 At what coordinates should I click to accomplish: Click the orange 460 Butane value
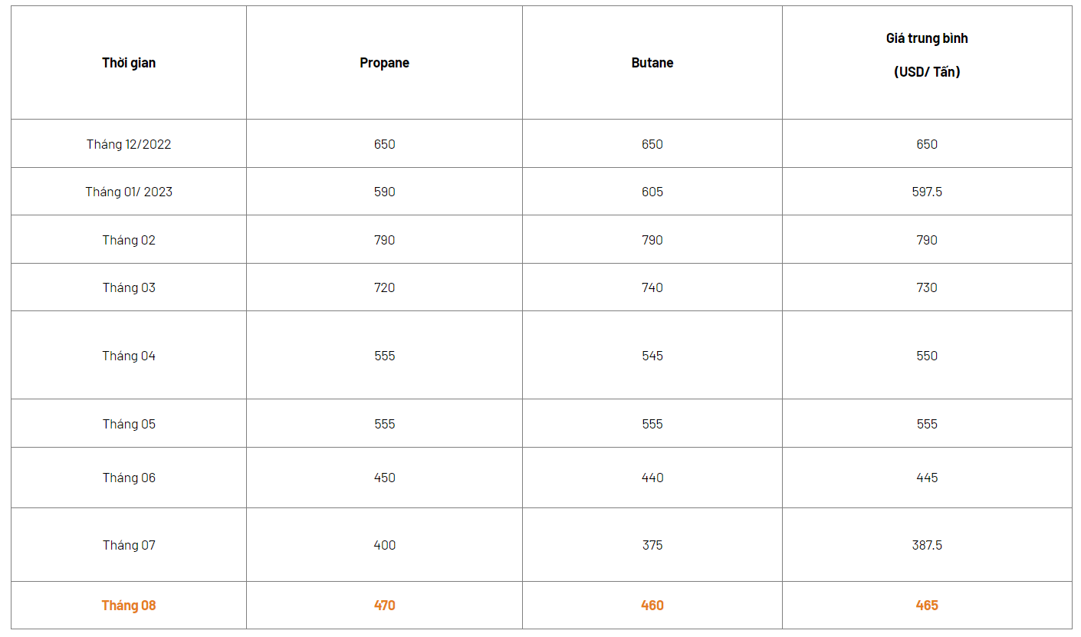tap(652, 606)
